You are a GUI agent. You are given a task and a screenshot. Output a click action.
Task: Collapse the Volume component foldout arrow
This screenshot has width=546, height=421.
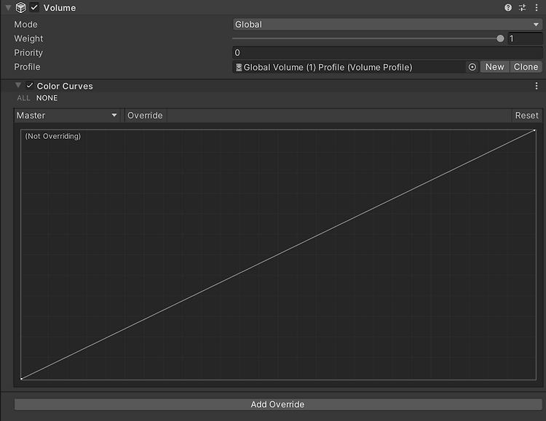(x=8, y=8)
